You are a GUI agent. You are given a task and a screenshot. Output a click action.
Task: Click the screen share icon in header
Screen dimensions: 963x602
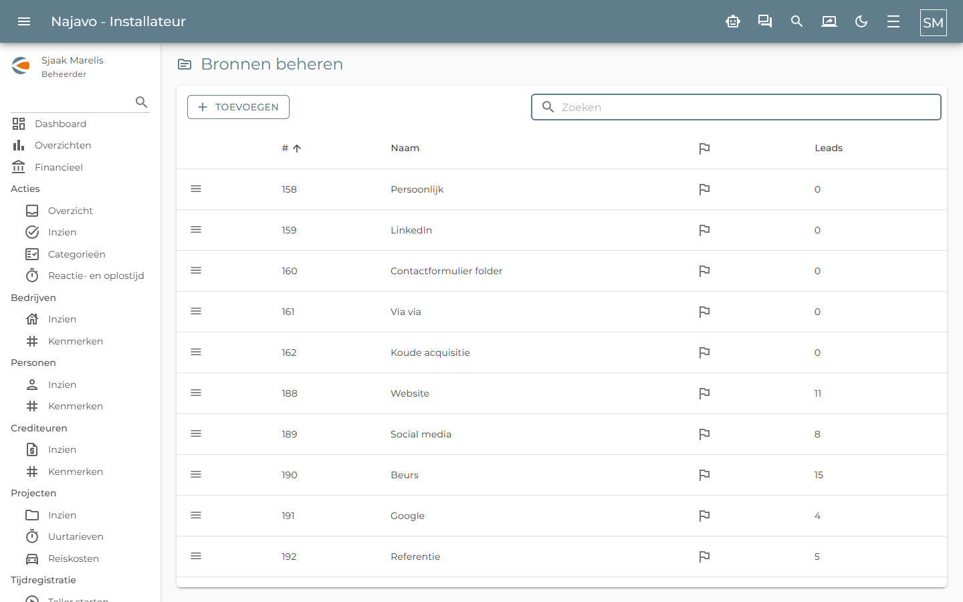tap(829, 21)
